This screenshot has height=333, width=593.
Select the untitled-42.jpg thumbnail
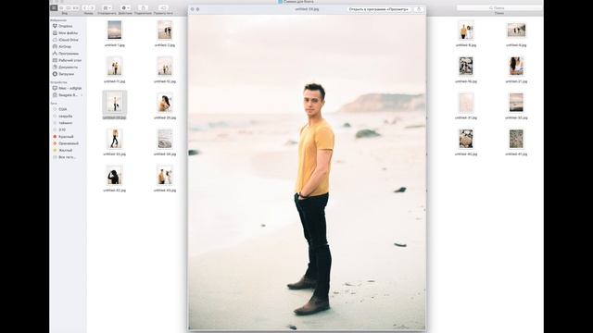(115, 175)
